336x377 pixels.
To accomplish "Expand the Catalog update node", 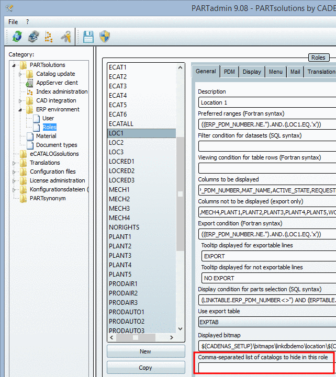I will point(20,74).
